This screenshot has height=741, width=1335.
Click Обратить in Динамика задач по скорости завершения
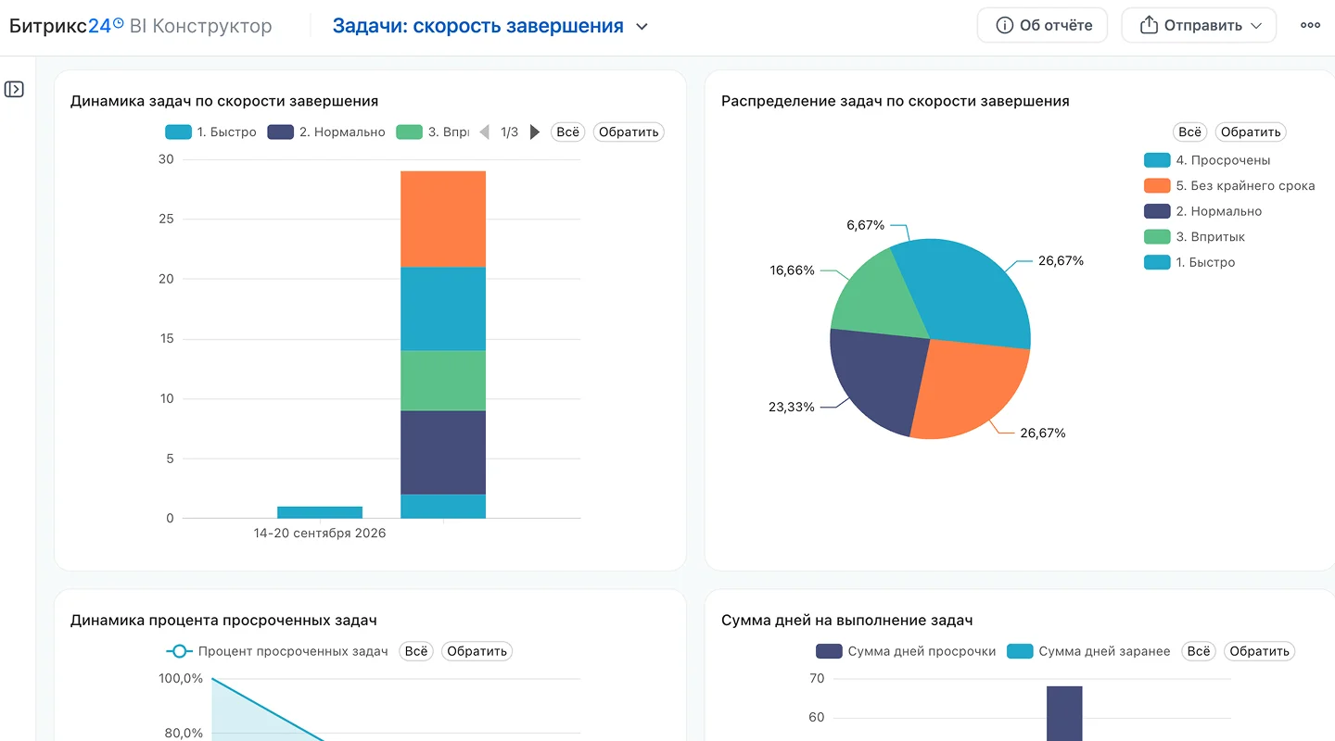tap(629, 132)
